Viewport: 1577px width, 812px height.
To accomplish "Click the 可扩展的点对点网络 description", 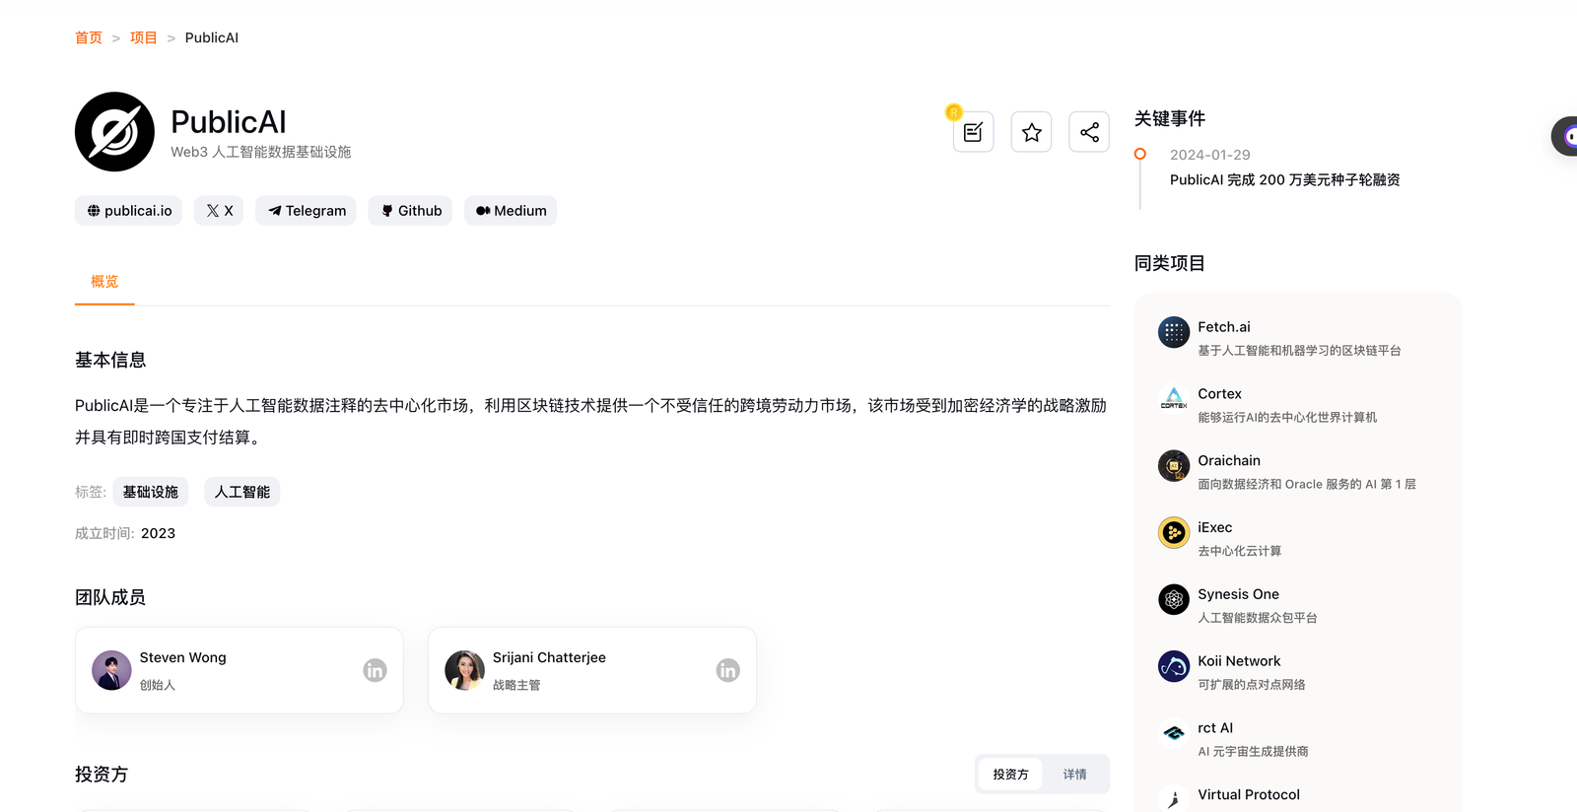I will pyautogui.click(x=1251, y=685).
